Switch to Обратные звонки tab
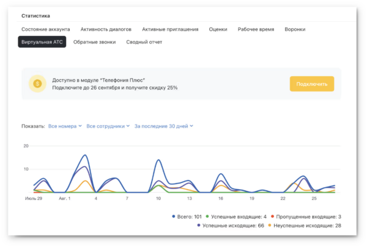 (94, 42)
